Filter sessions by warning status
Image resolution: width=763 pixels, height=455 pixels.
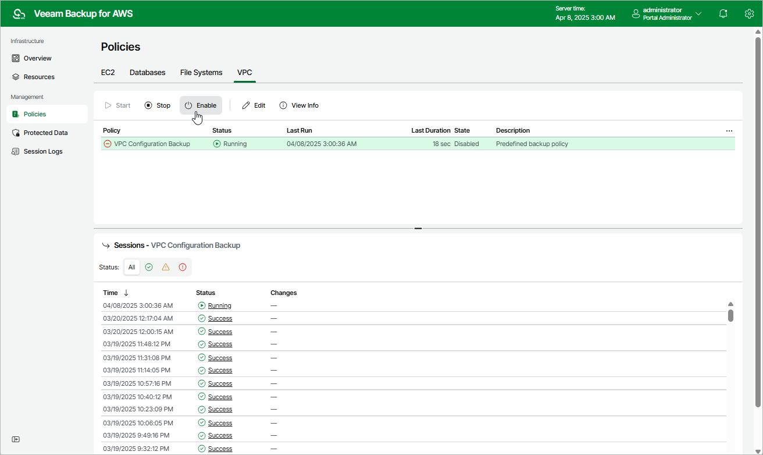[166, 267]
